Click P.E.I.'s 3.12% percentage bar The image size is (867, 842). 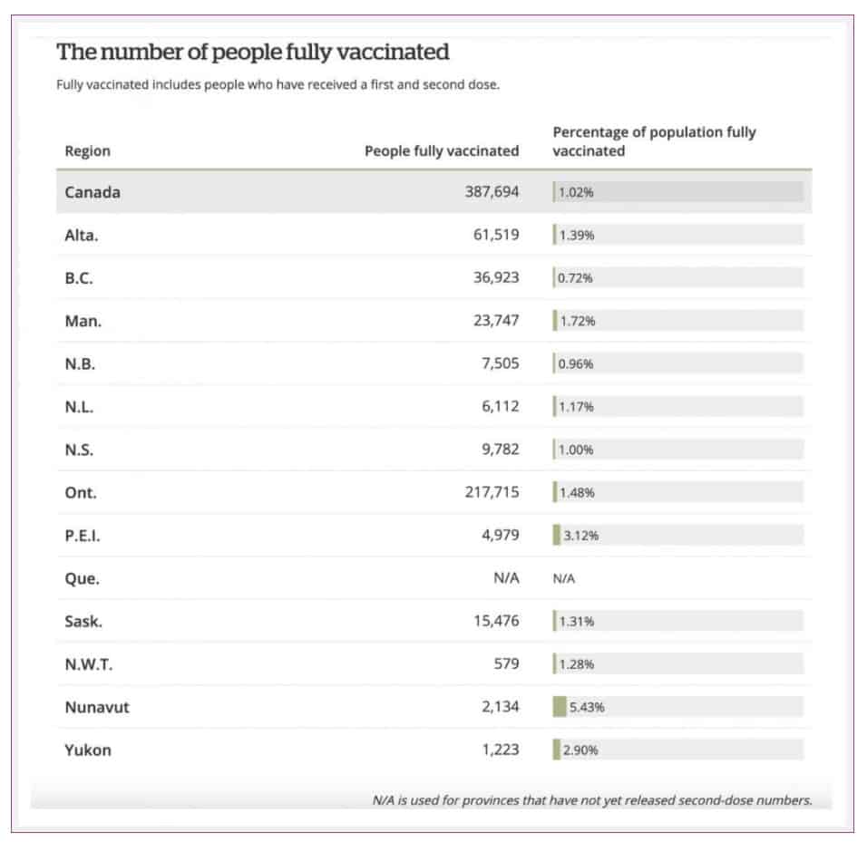pyautogui.click(x=677, y=535)
